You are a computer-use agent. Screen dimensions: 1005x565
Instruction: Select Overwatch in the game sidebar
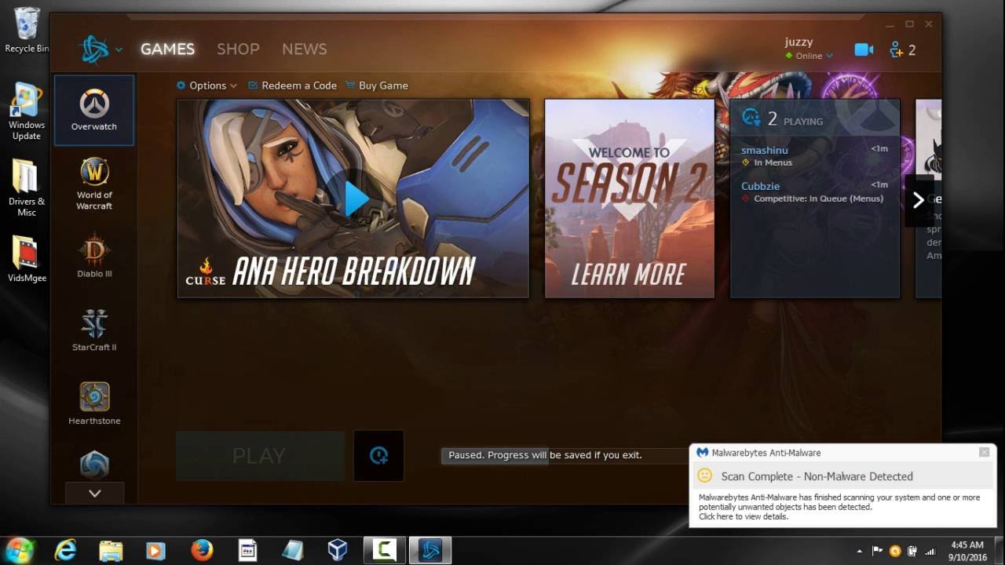click(x=94, y=110)
